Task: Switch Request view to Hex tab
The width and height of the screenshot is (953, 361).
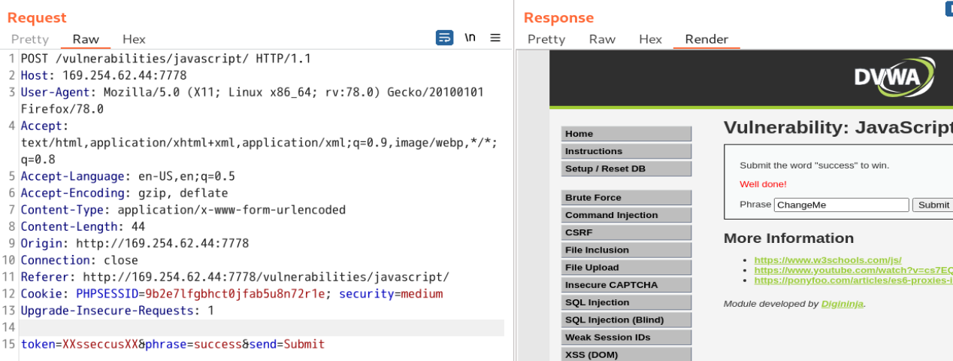Action: pos(134,39)
